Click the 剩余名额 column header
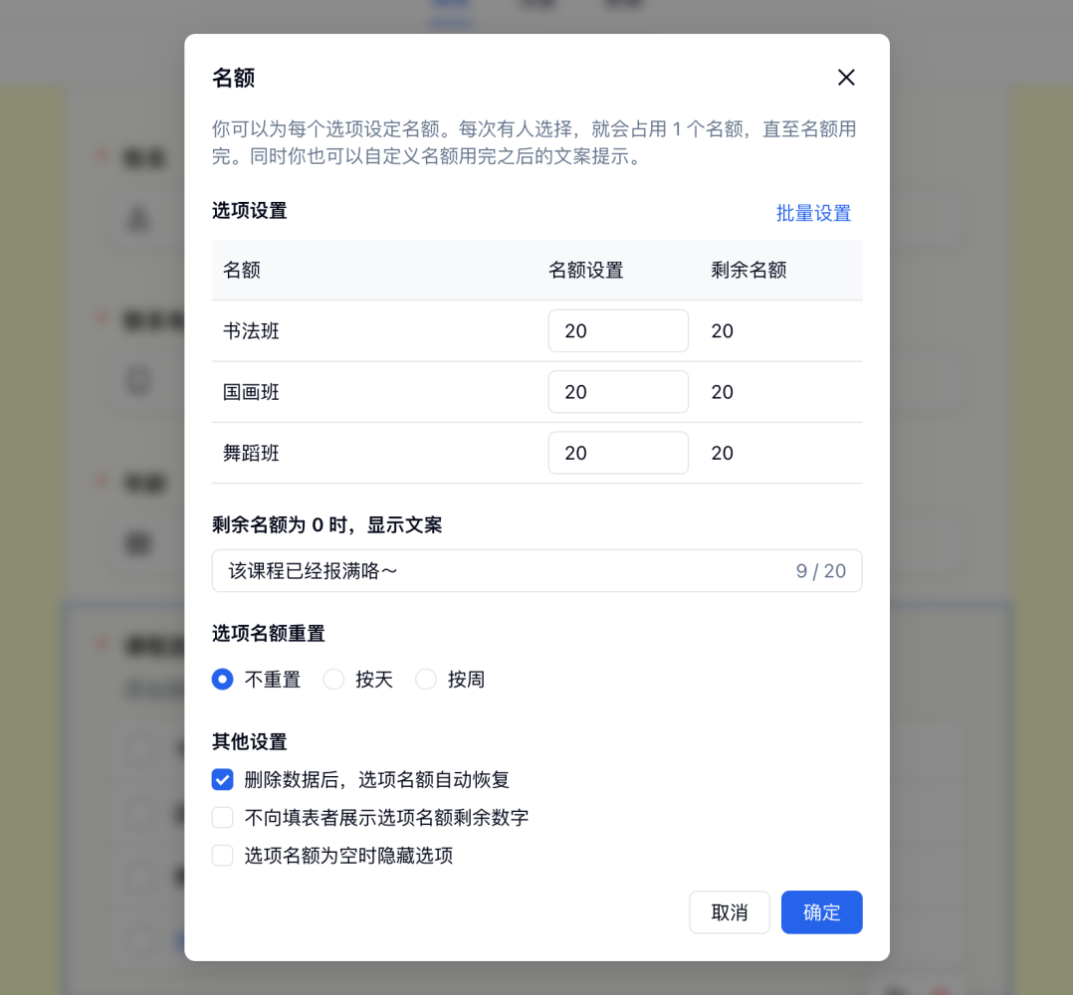 point(749,271)
